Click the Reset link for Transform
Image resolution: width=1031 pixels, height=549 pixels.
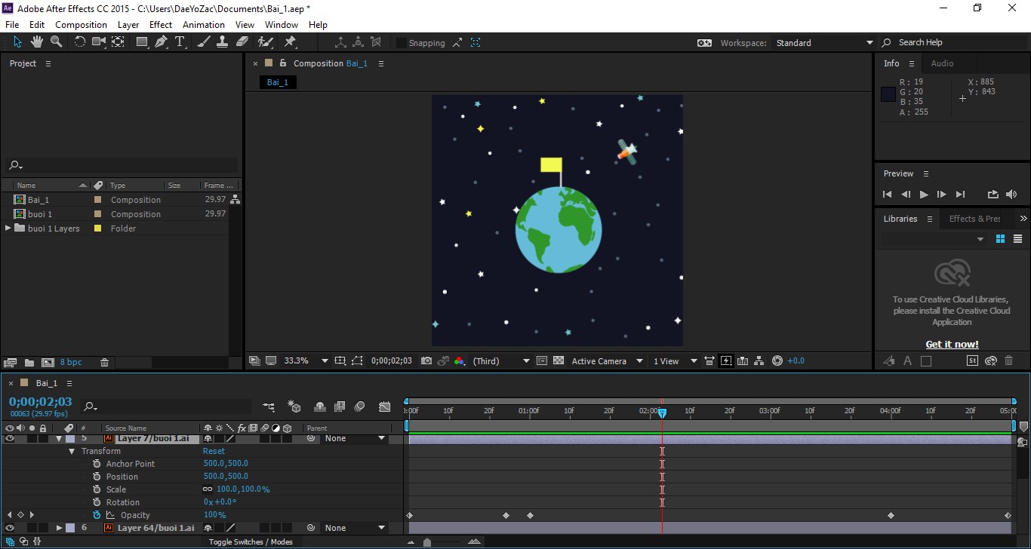(214, 451)
